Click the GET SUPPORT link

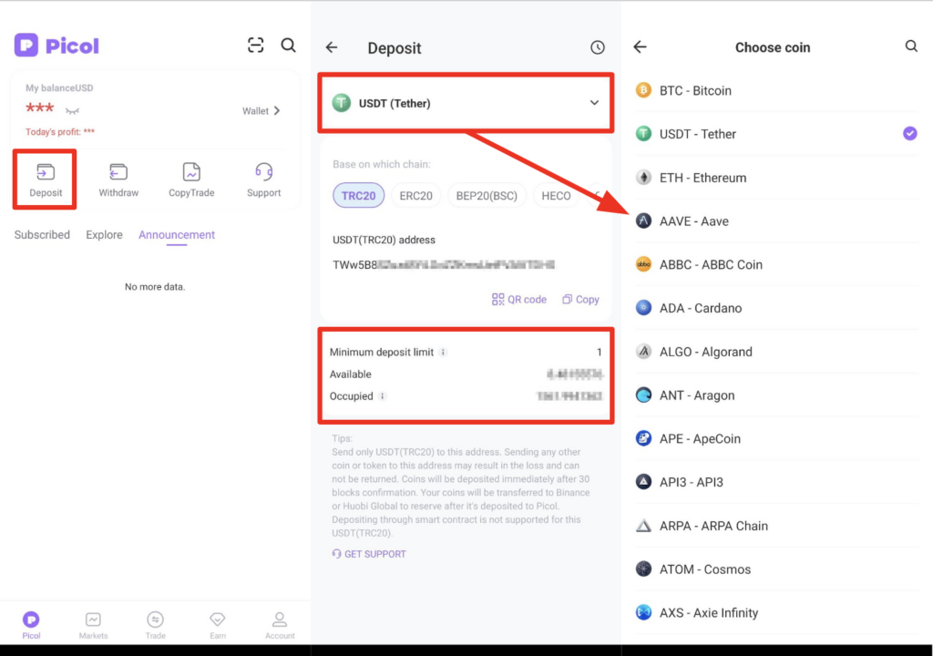click(x=369, y=554)
